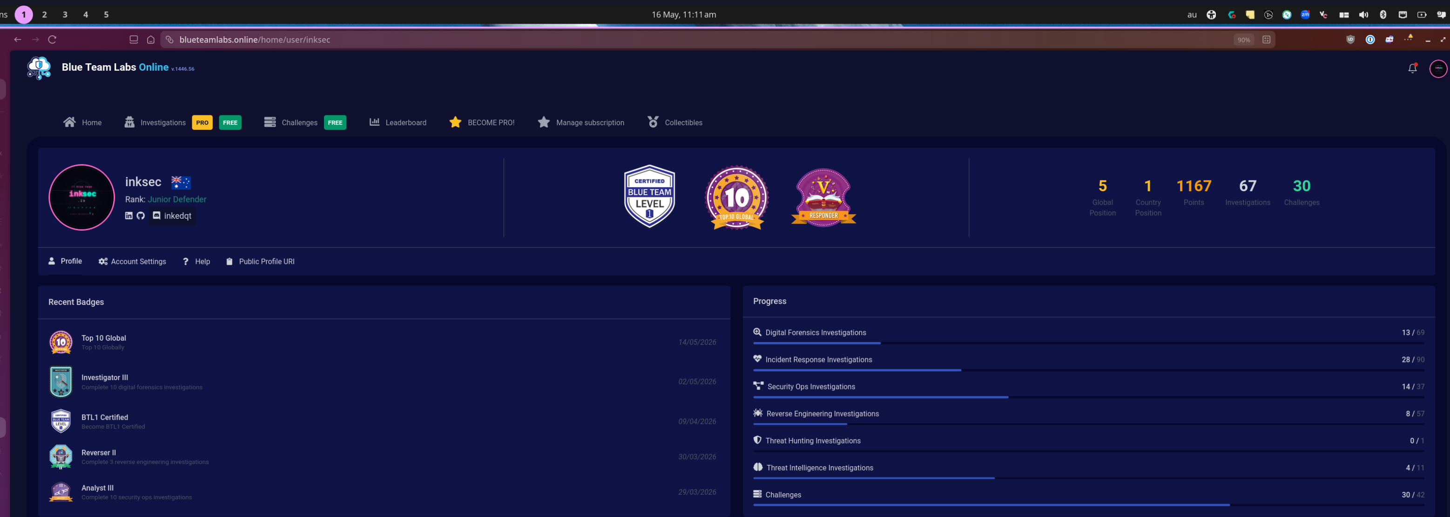Copy the Public Profile URI

[x=260, y=262]
